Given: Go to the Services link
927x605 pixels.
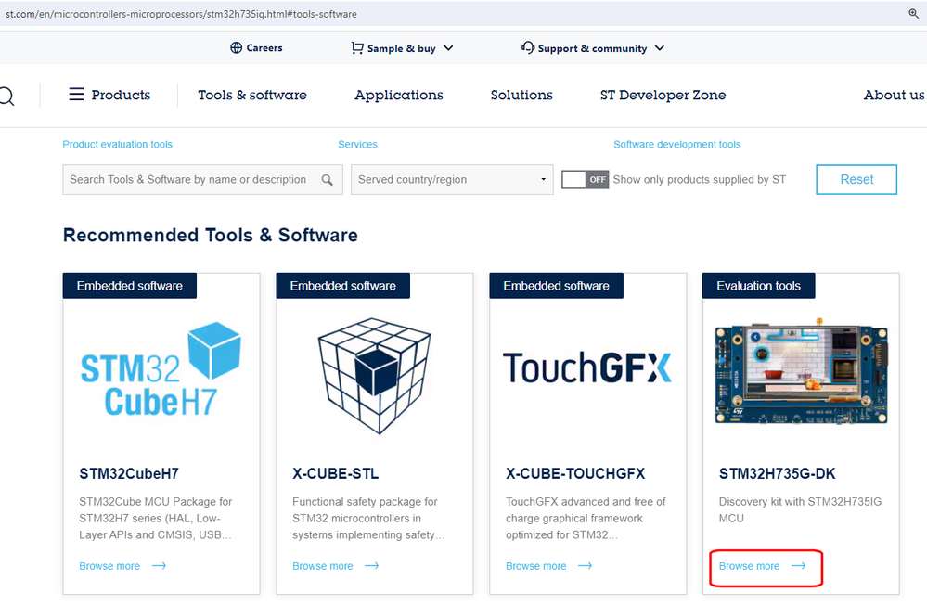Looking at the screenshot, I should click(x=357, y=145).
